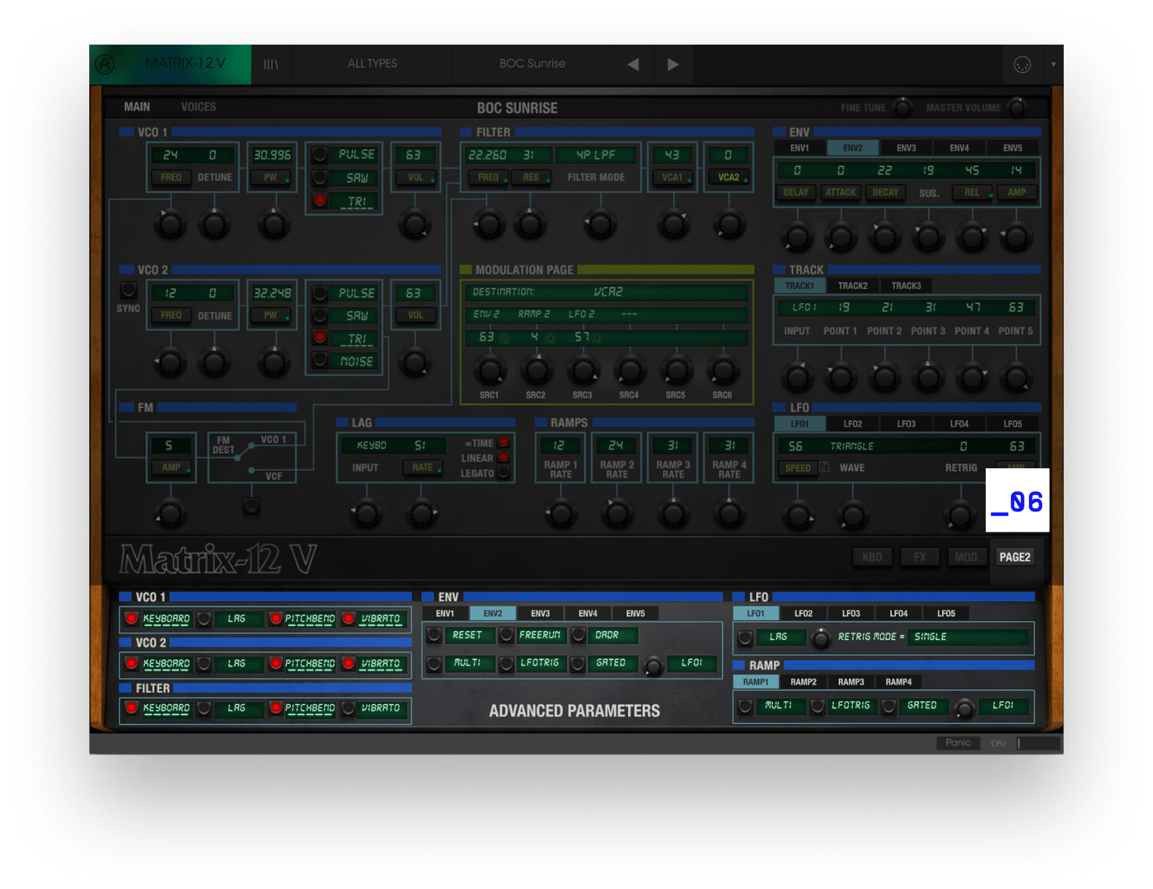Expand the top-right dropdown arrow
1153x889 pixels.
(1053, 65)
